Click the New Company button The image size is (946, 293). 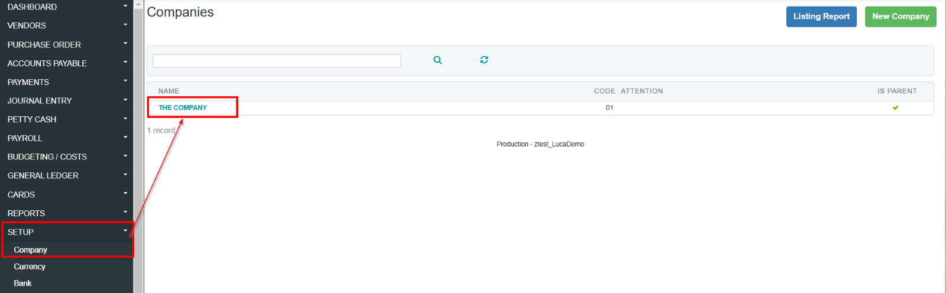900,17
